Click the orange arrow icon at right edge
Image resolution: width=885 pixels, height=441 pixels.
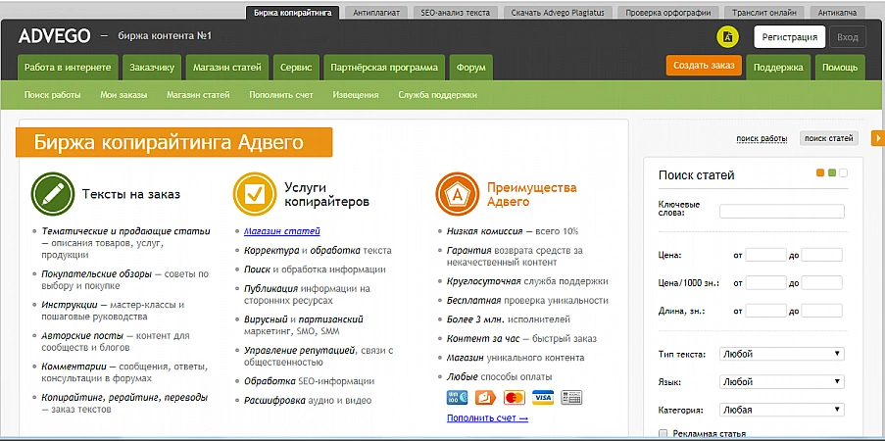pyautogui.click(x=877, y=138)
